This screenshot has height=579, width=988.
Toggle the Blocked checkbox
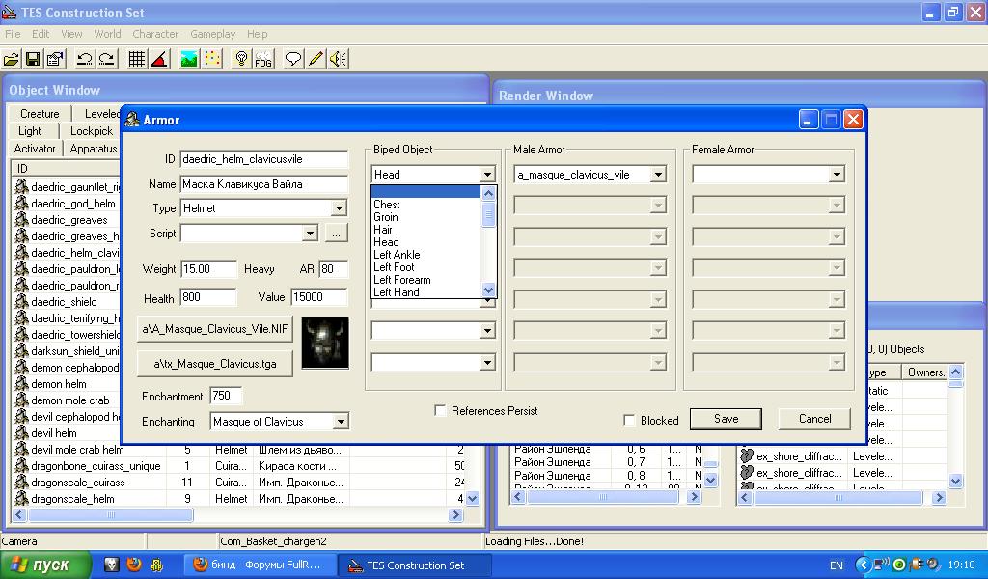coord(629,420)
